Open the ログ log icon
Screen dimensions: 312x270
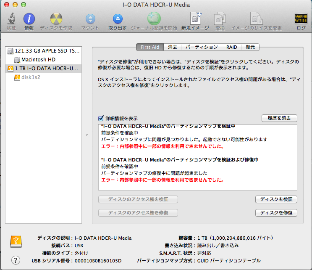coord(301,19)
